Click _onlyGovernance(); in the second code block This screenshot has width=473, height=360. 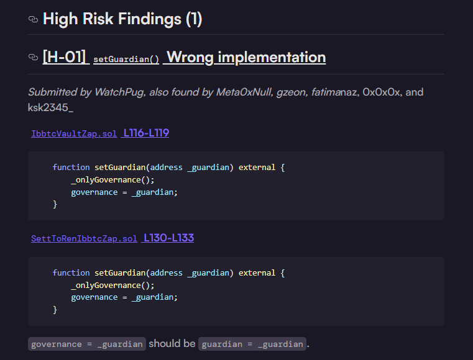113,286
